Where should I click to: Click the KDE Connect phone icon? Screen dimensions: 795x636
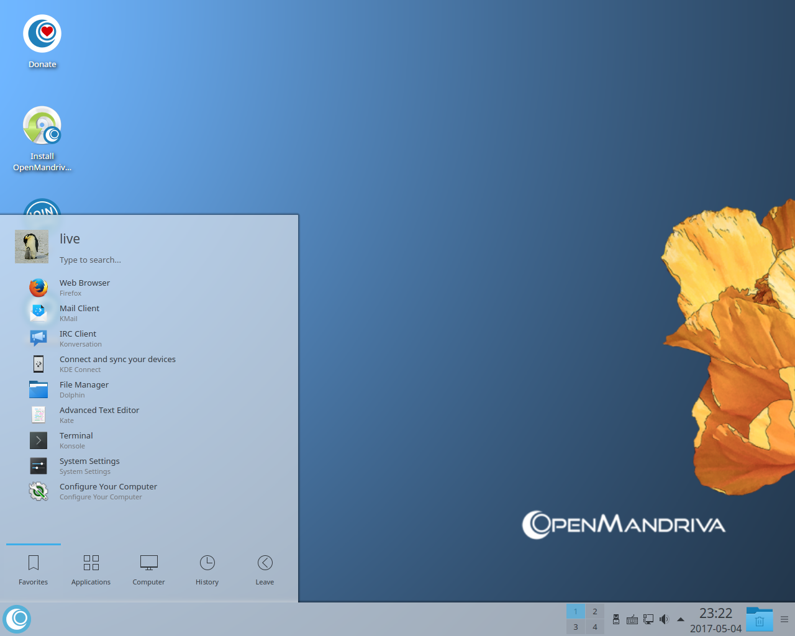click(x=39, y=363)
